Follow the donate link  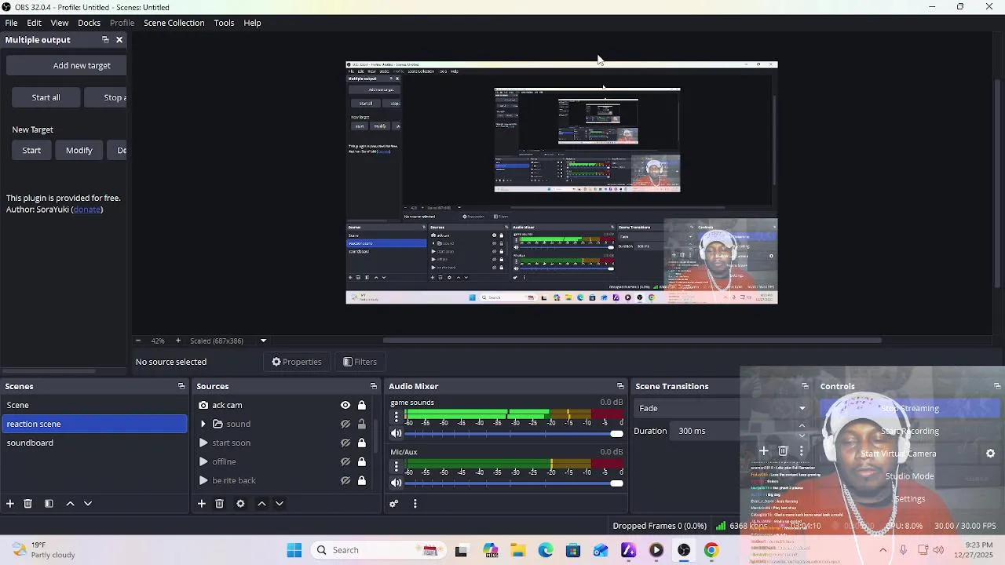tap(87, 210)
